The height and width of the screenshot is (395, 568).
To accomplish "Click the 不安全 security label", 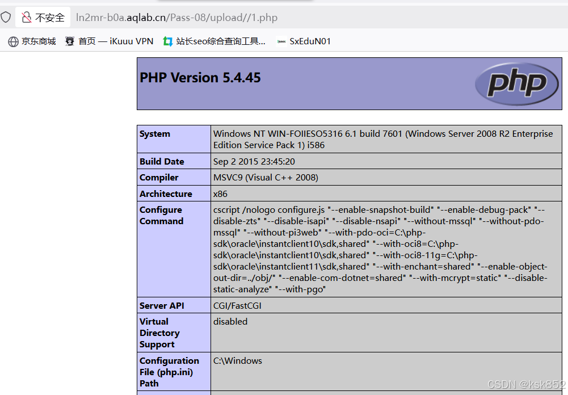I will (50, 18).
